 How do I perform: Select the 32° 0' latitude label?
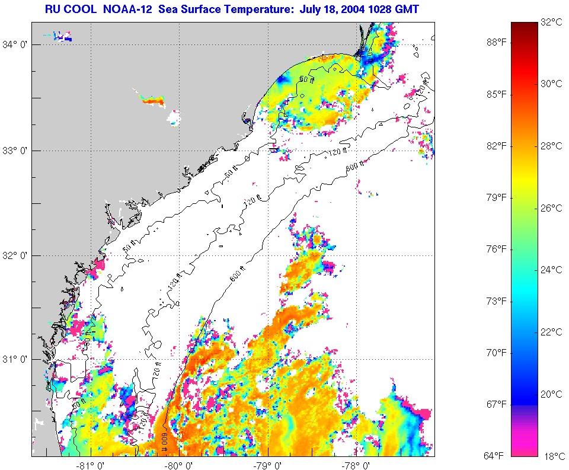coord(15,255)
